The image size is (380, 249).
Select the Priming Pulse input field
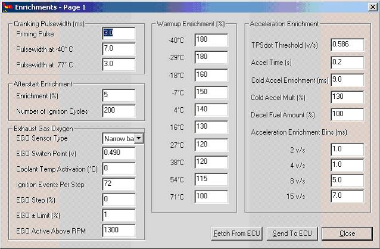[118, 34]
